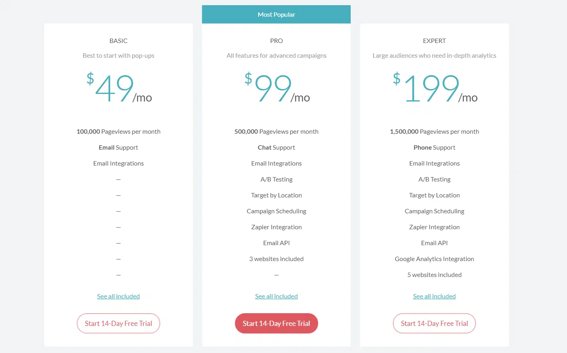Open See all included under Pro plan
Image resolution: width=567 pixels, height=353 pixels.
276,296
